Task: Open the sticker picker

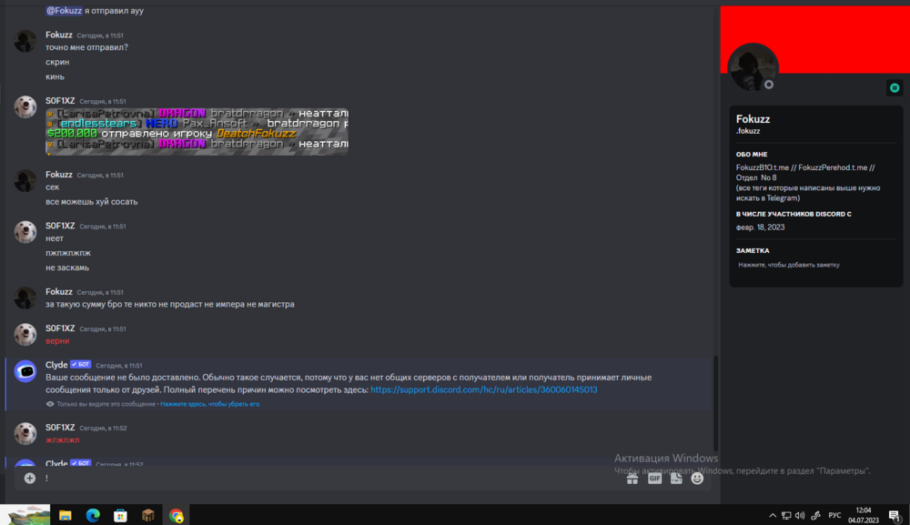Action: click(676, 479)
